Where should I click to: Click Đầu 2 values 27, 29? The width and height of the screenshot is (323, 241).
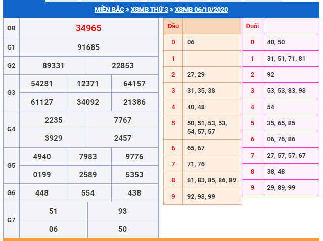point(196,75)
